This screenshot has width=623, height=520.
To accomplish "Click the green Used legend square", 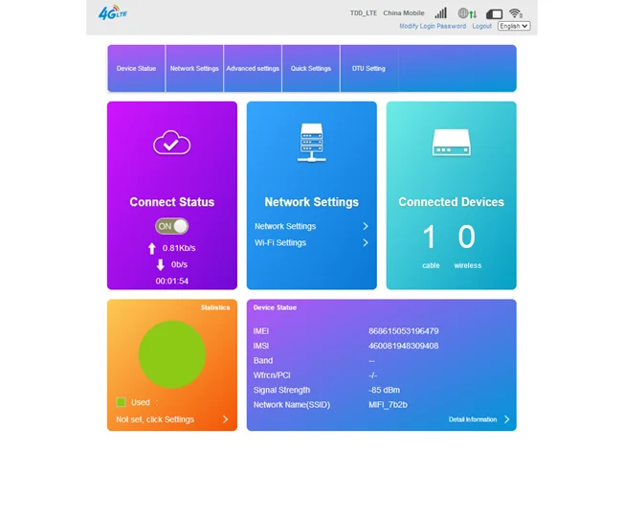I will [x=122, y=402].
